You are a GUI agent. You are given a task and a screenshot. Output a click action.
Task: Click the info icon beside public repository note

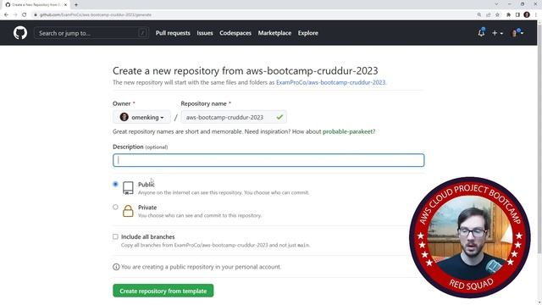[116, 267]
